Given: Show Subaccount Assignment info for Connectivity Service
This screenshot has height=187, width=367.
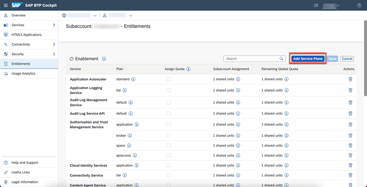Looking at the screenshot, I should [x=238, y=175].
